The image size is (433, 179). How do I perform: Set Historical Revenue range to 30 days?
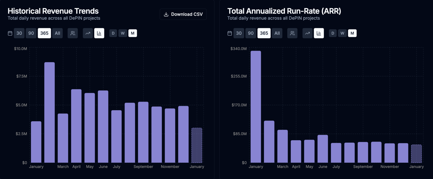pos(19,33)
